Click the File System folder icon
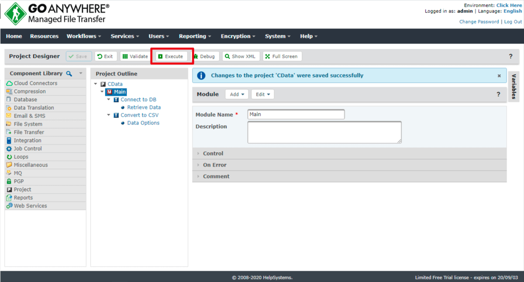Image resolution: width=524 pixels, height=282 pixels. (x=9, y=124)
